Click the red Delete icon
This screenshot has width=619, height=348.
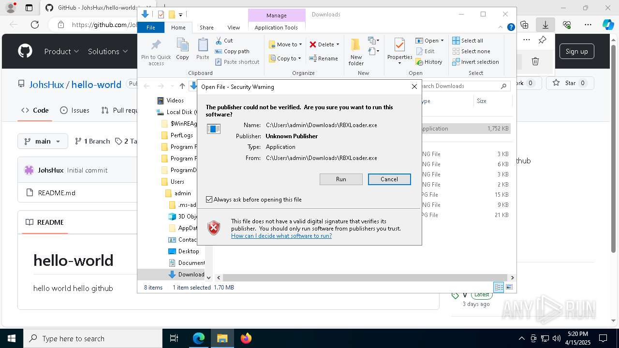coord(313,44)
